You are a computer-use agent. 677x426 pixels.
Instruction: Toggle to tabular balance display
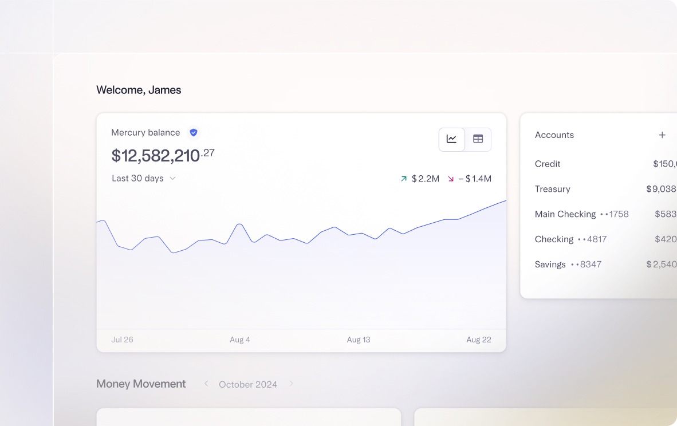click(x=478, y=139)
